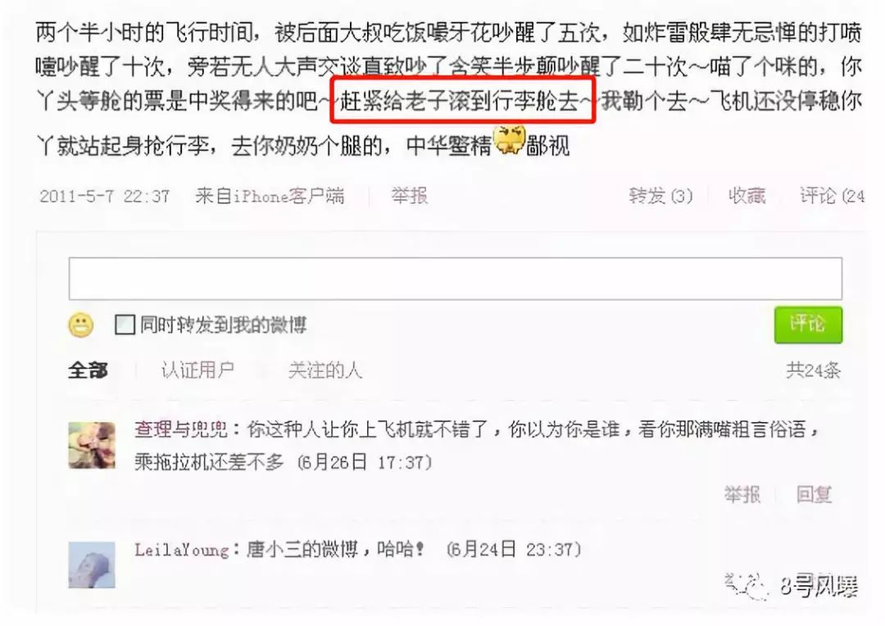885x626 pixels.
Task: Click 举报 next to 来自iPhone客户端
Action: click(410, 196)
